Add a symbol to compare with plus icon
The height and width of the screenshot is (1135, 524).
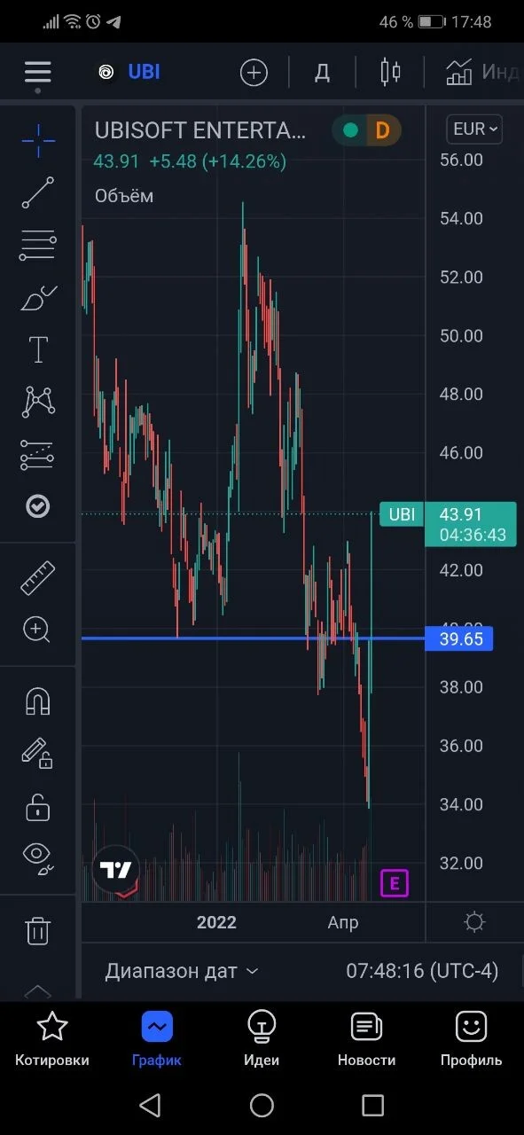(x=254, y=73)
